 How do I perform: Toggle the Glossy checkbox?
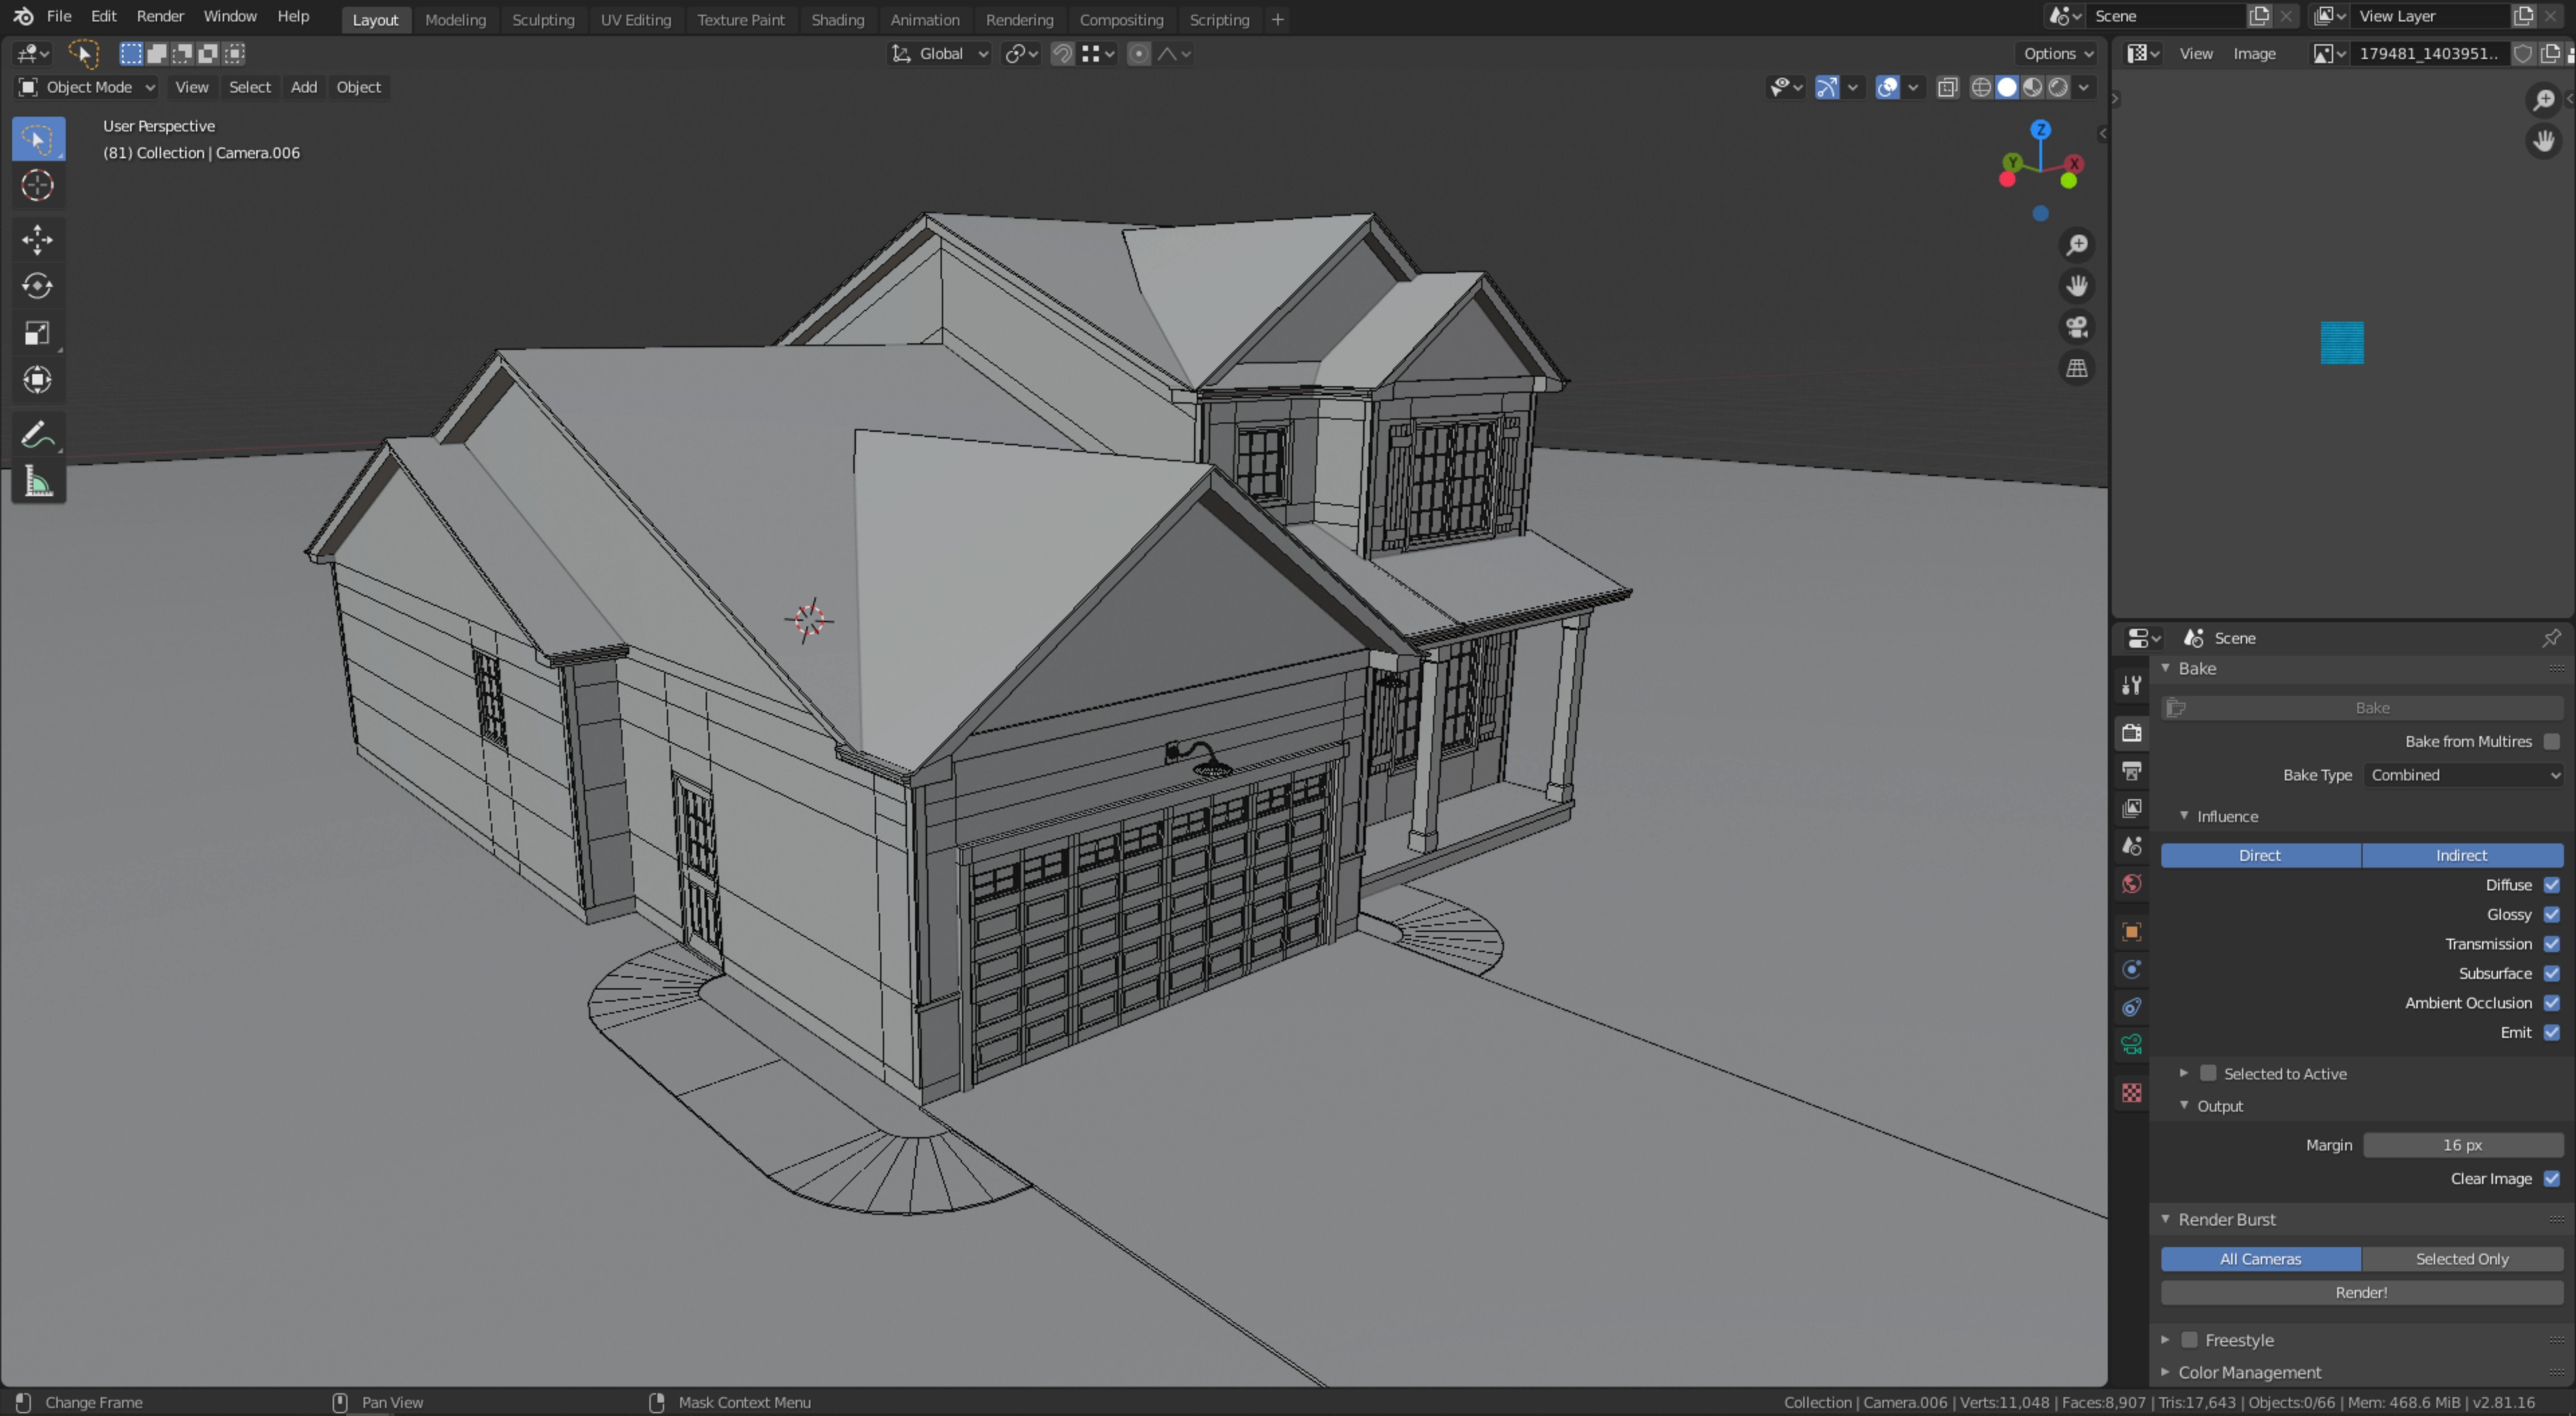(x=2552, y=914)
